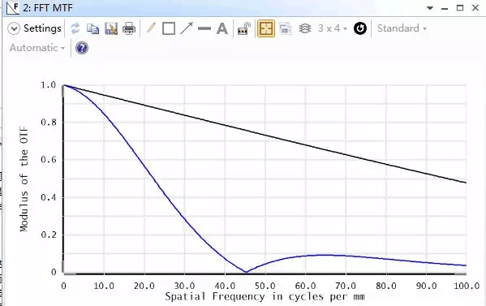Click the black circular reset icon

coord(360,28)
